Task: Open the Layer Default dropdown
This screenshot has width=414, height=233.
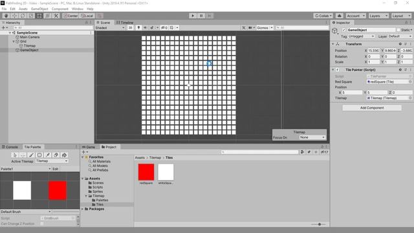Action: click(400, 36)
